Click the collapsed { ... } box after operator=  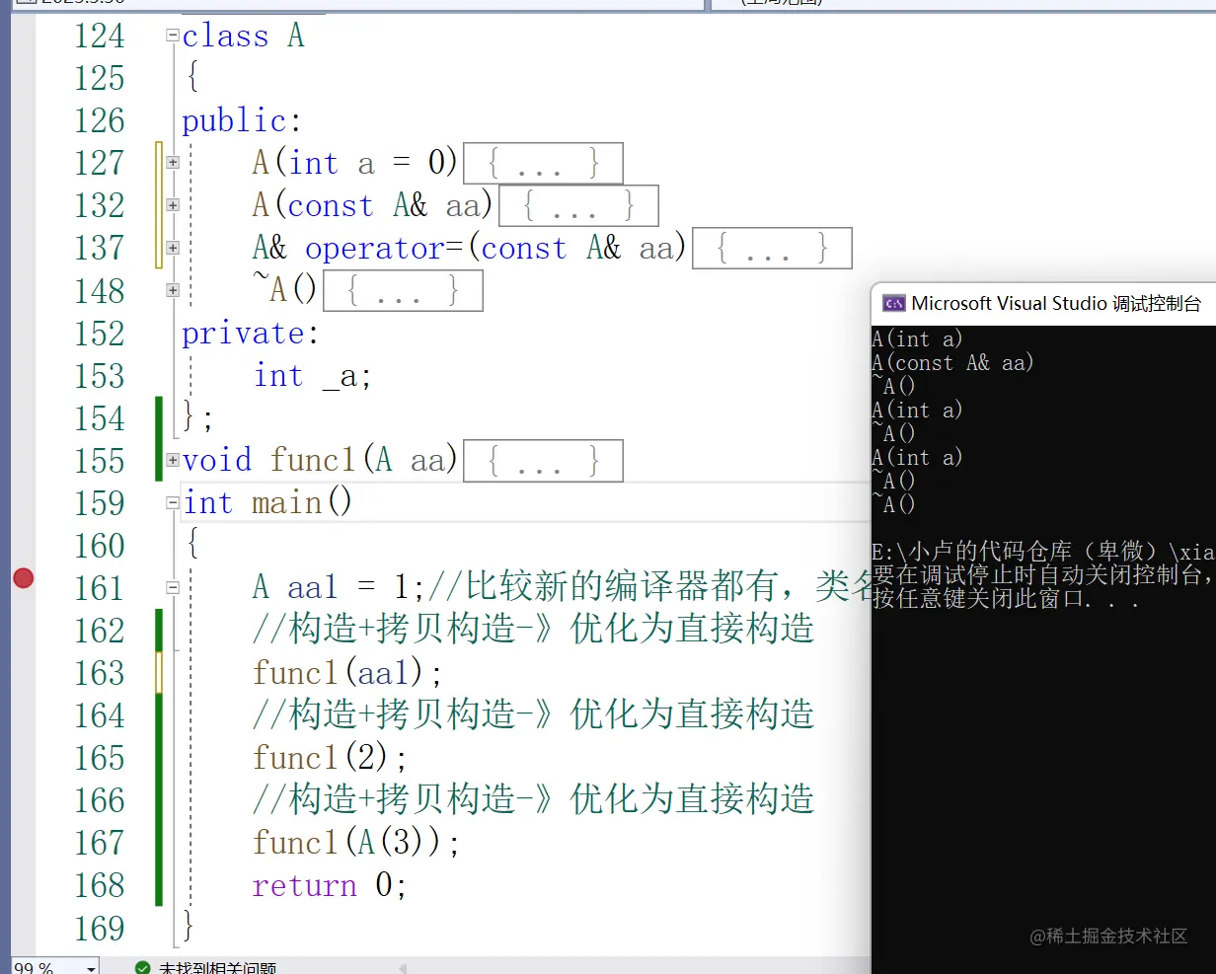(x=772, y=248)
